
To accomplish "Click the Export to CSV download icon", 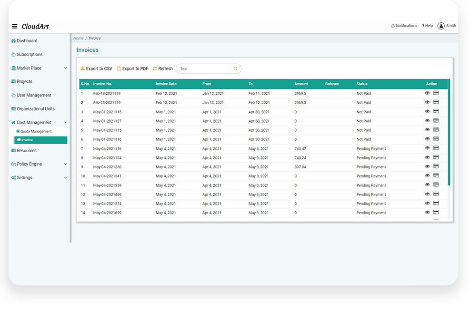I will coord(82,69).
